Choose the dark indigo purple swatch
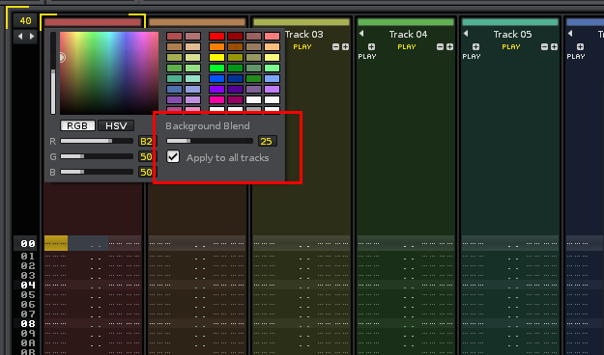The height and width of the screenshot is (355, 604). point(235,89)
